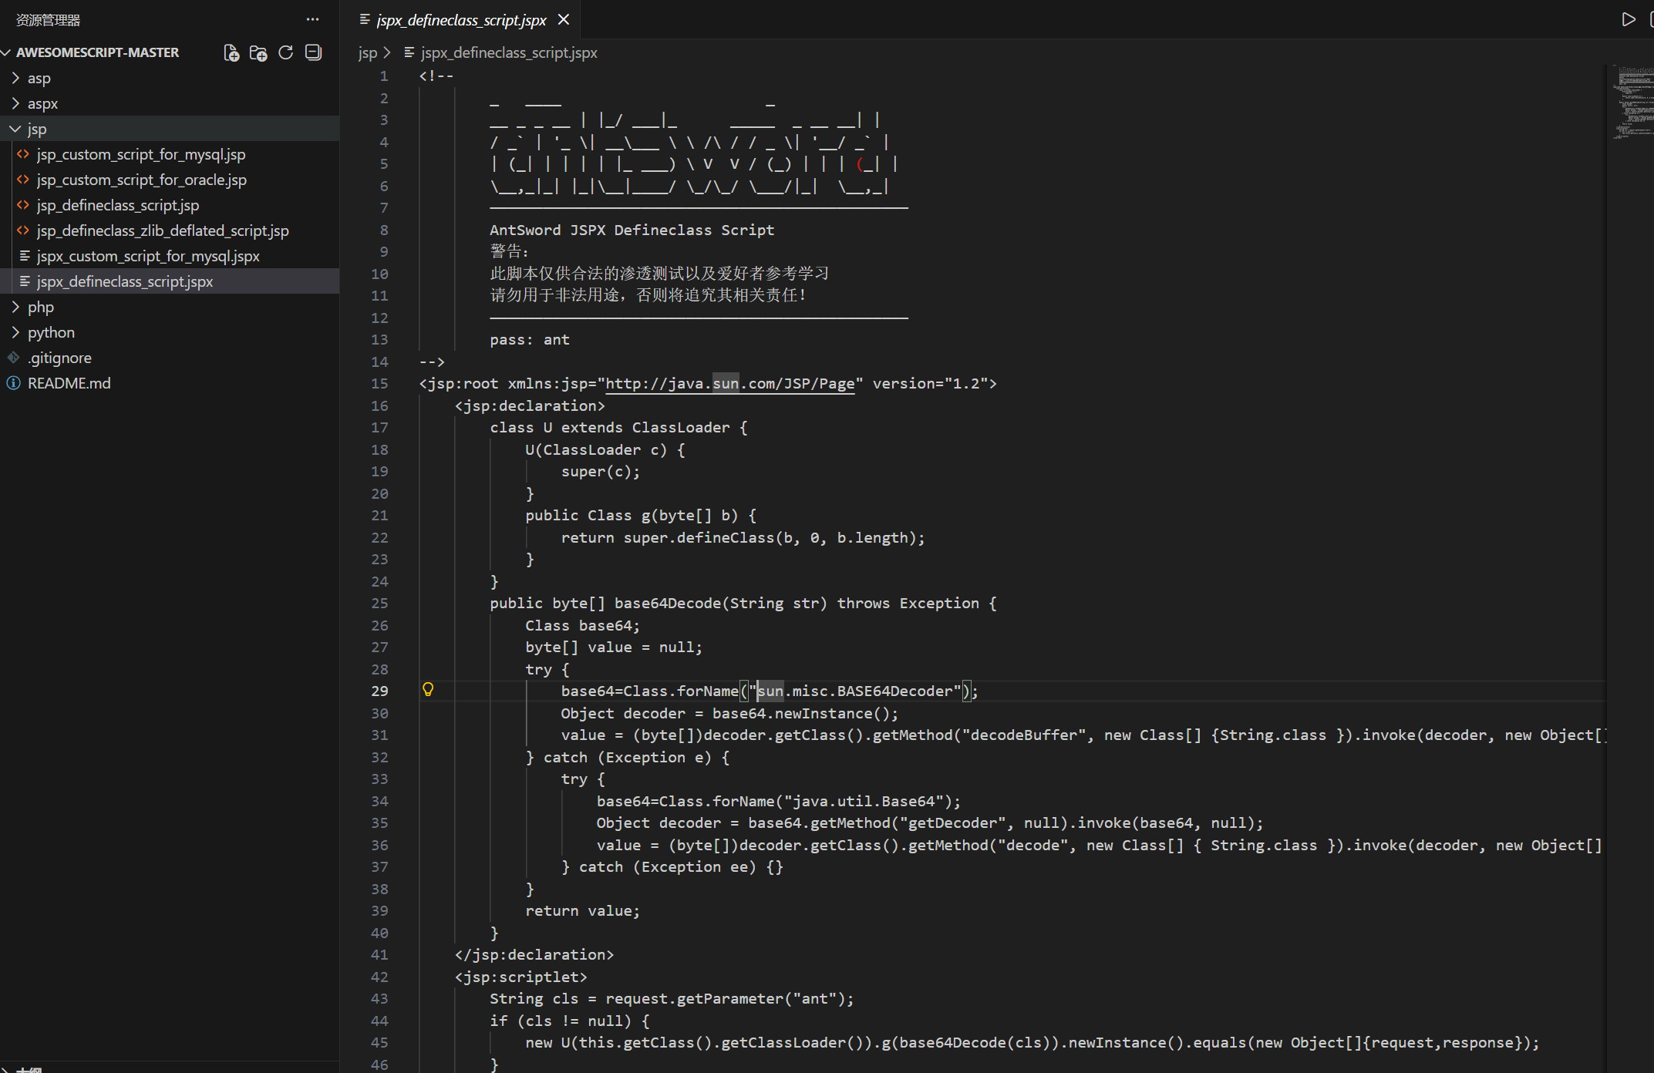
Task: Expand the asp folder
Action: tap(39, 78)
